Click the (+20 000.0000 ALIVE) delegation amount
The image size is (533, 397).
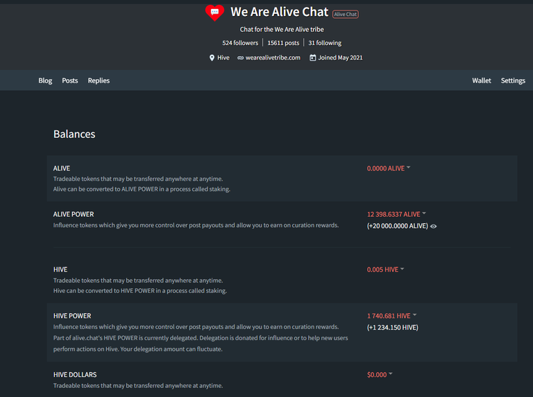point(398,226)
